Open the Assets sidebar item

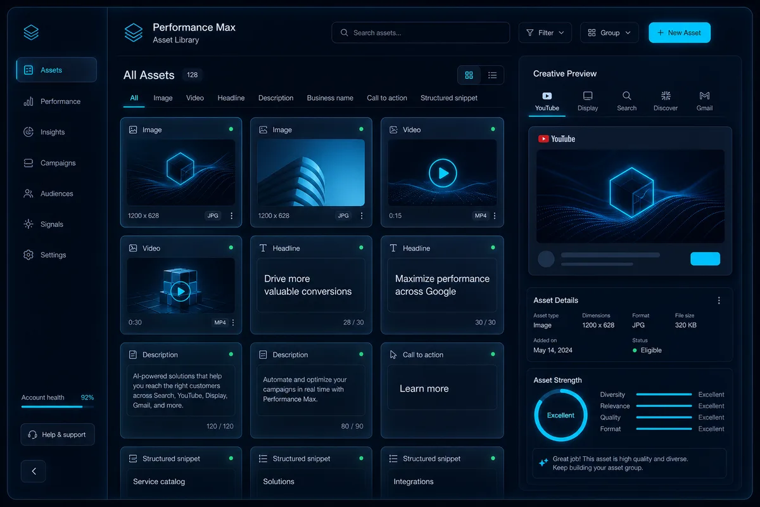point(56,70)
